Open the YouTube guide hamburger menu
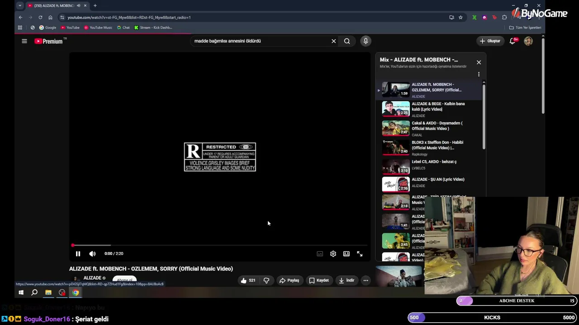 tap(24, 41)
